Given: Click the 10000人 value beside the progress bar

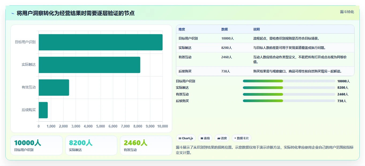Looking at the screenshot, I should pos(344,81).
